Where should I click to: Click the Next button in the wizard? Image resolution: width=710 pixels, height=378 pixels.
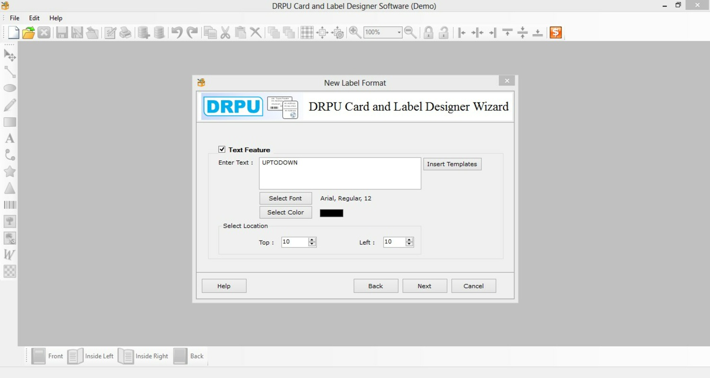click(425, 286)
